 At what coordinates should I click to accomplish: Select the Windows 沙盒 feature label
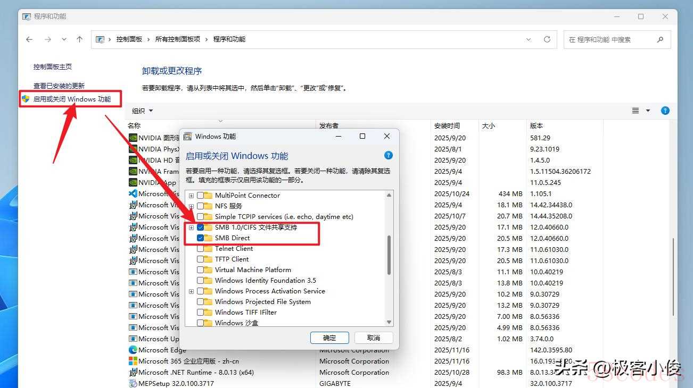236,323
